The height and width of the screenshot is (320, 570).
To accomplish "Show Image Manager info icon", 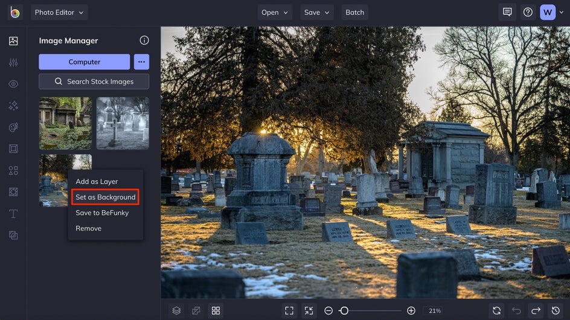I will [x=144, y=40].
